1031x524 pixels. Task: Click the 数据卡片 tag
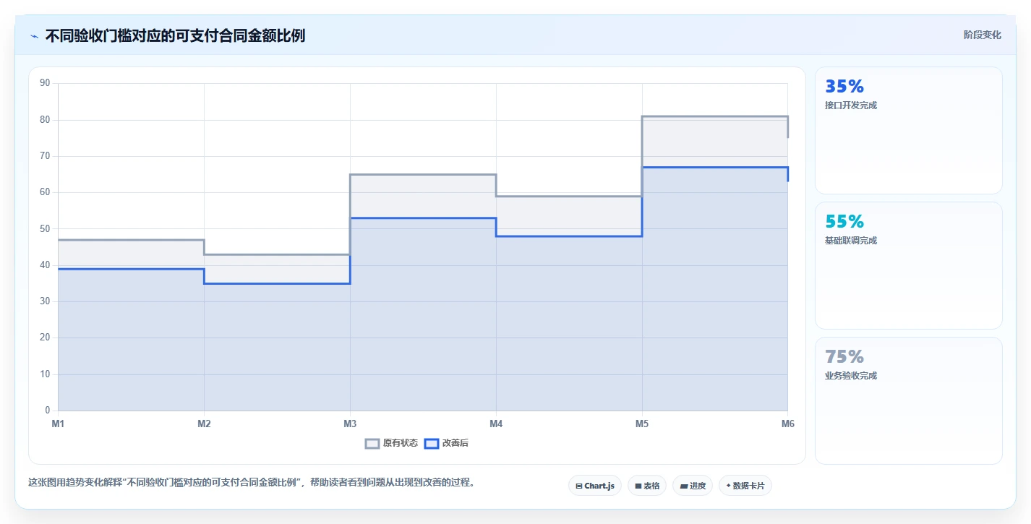pyautogui.click(x=745, y=486)
